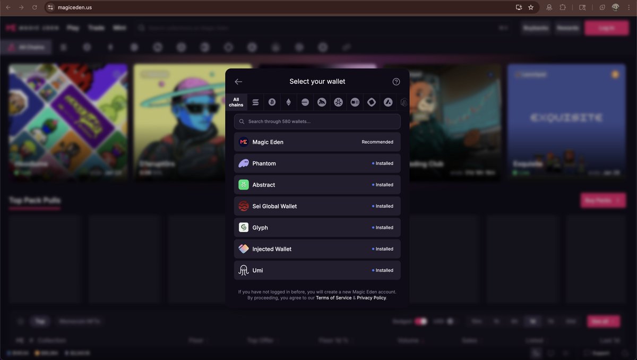This screenshot has width=637, height=360.
Task: Filter wallets by Abstract chain icon
Action: pyautogui.click(x=338, y=102)
